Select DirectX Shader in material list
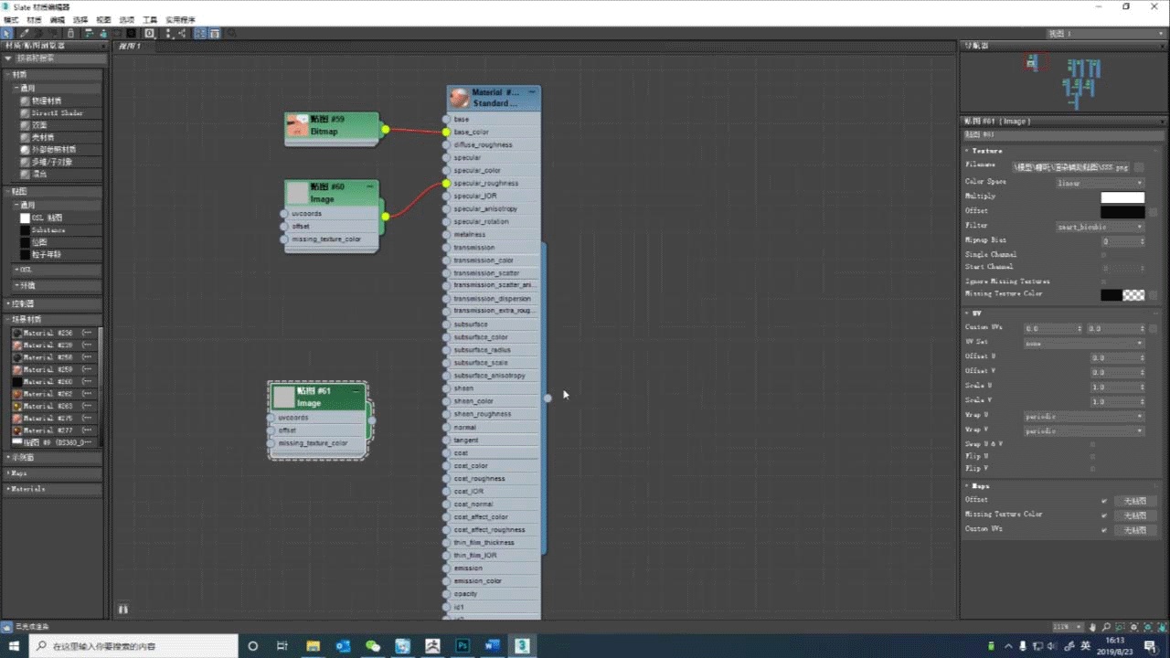The image size is (1170, 658). pos(57,113)
